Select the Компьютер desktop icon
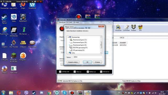This screenshot has width=168, height=95. tap(4, 6)
